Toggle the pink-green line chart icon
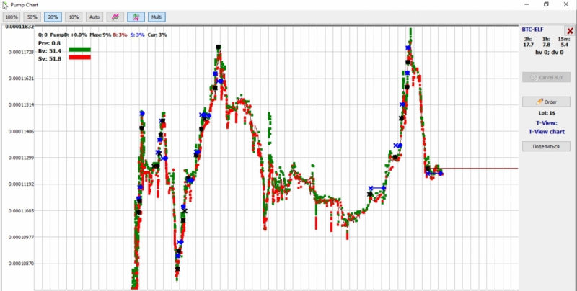Viewport: 577px width, 291px height. click(x=115, y=17)
